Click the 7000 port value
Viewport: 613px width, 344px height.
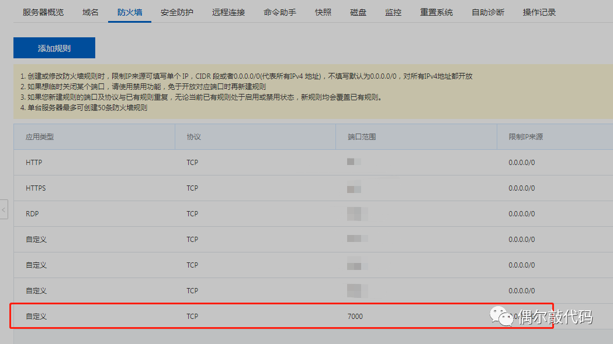(355, 317)
